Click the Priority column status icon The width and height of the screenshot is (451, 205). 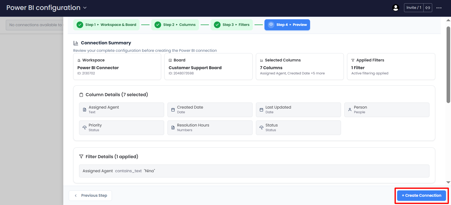[85, 128]
